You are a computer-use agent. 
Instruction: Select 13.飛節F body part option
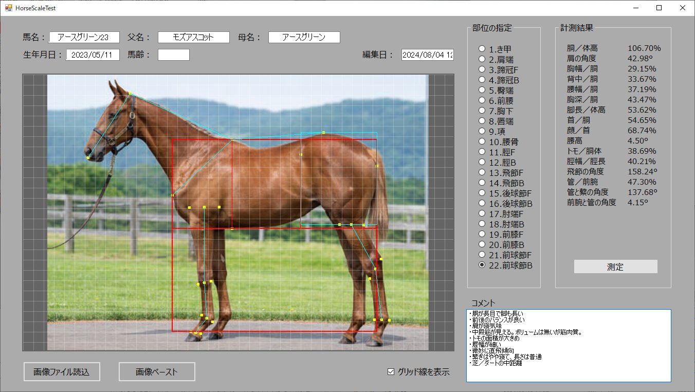point(482,172)
